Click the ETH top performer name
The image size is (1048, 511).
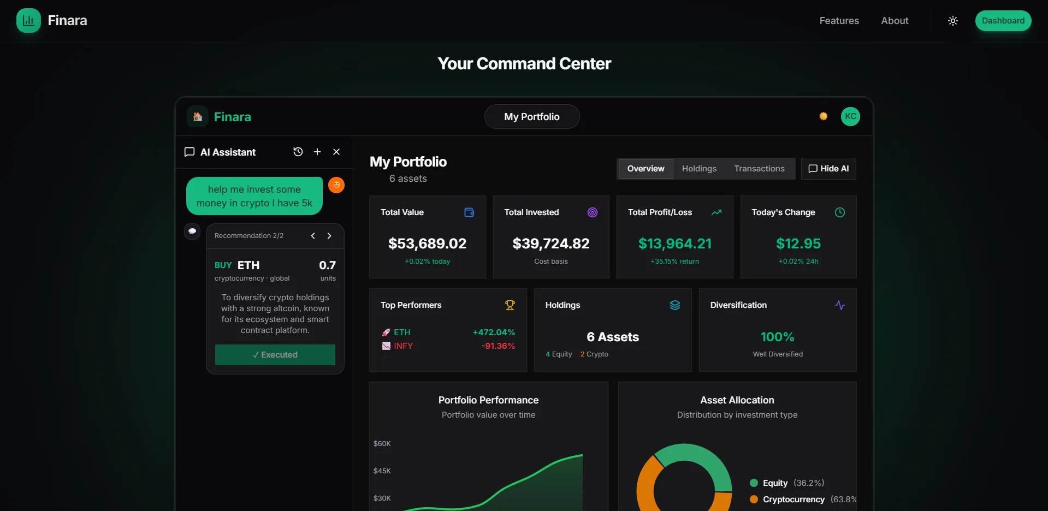pyautogui.click(x=402, y=332)
